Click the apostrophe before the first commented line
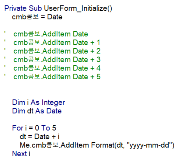 pos(5,33)
